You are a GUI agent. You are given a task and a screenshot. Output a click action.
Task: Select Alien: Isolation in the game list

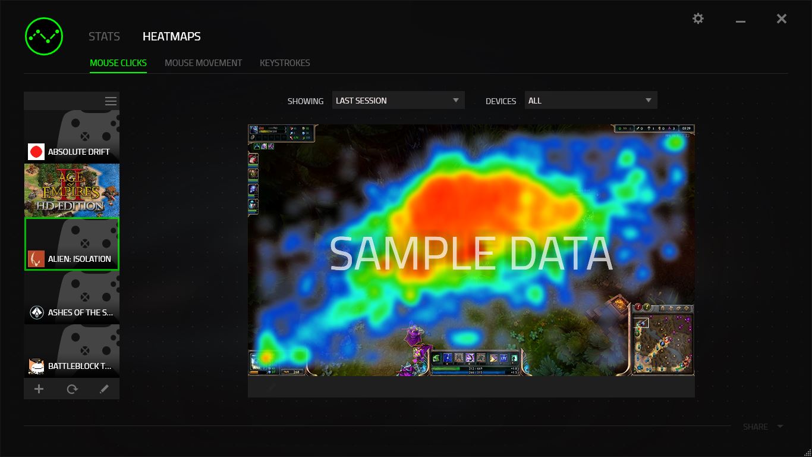(x=71, y=244)
